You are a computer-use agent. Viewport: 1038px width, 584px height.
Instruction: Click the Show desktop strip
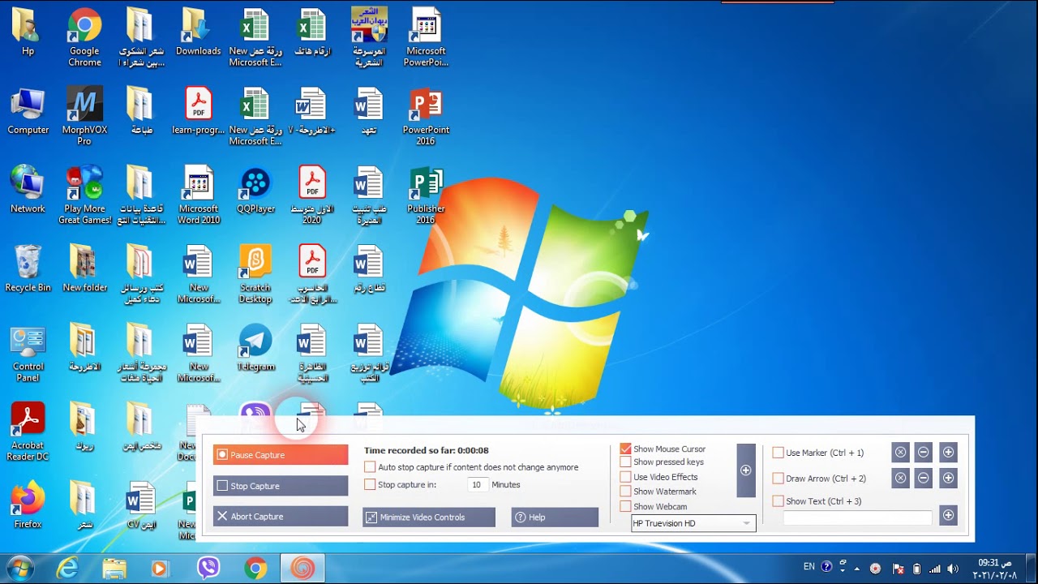(x=1032, y=569)
